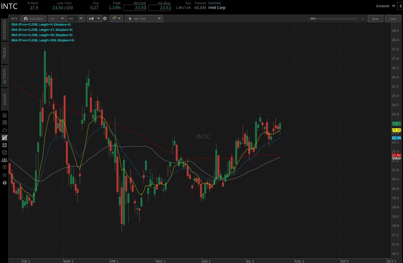
Task: Click the Load chart button
Action: click(x=393, y=19)
